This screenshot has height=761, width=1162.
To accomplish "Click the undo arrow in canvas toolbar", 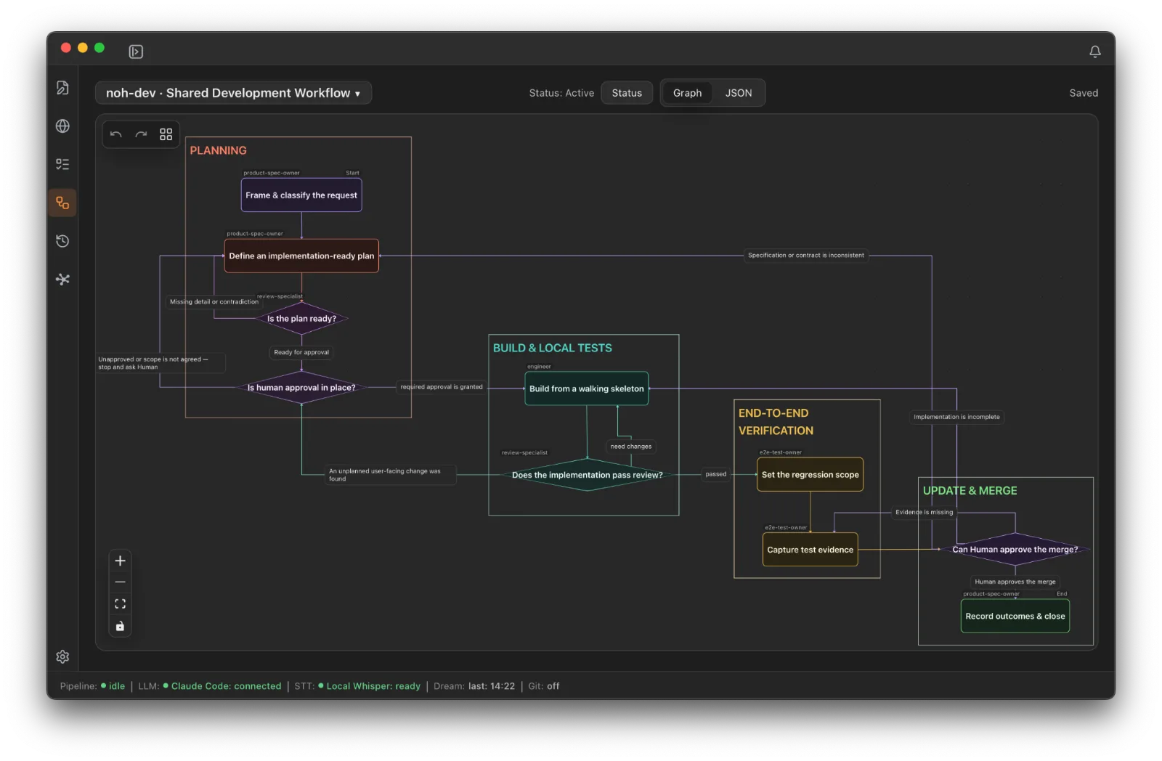I will pos(116,134).
